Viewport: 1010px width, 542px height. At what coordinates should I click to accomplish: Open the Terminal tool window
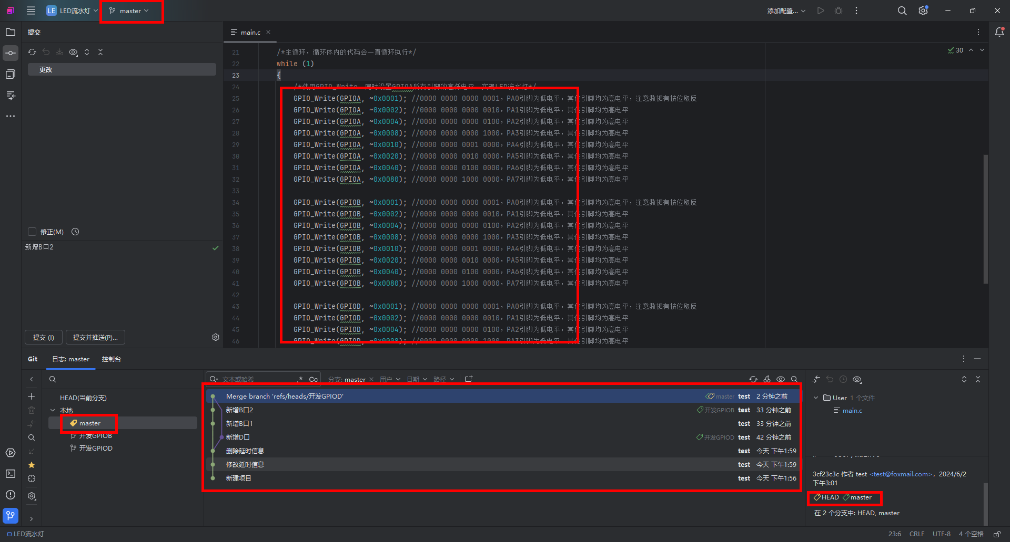click(x=11, y=474)
